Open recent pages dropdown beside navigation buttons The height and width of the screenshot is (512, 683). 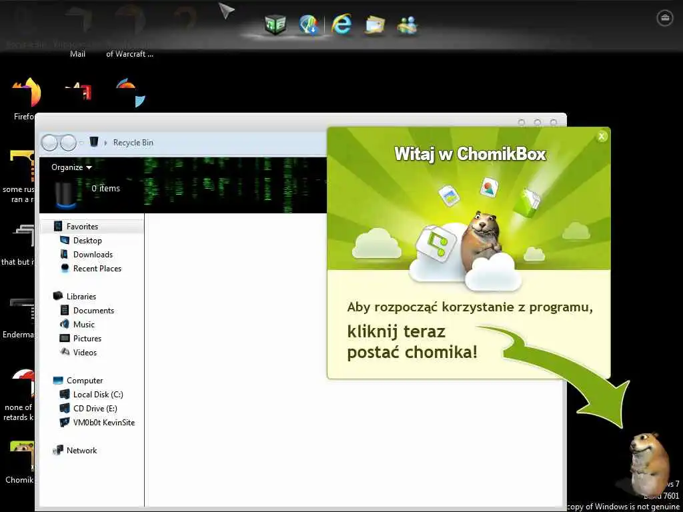point(81,143)
